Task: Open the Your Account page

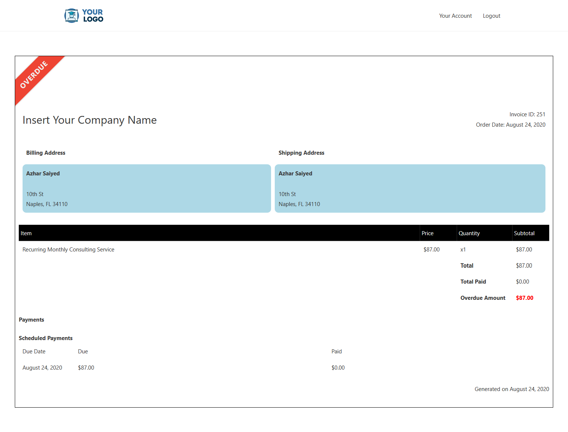Action: coord(455,16)
